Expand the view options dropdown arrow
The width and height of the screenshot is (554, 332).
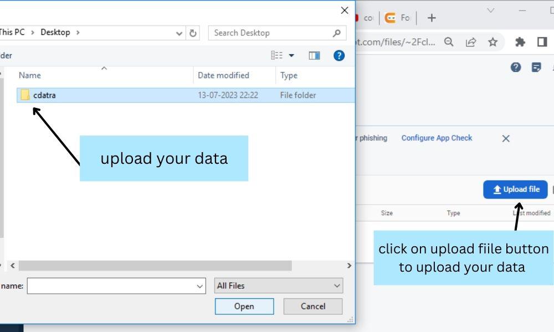pos(291,55)
